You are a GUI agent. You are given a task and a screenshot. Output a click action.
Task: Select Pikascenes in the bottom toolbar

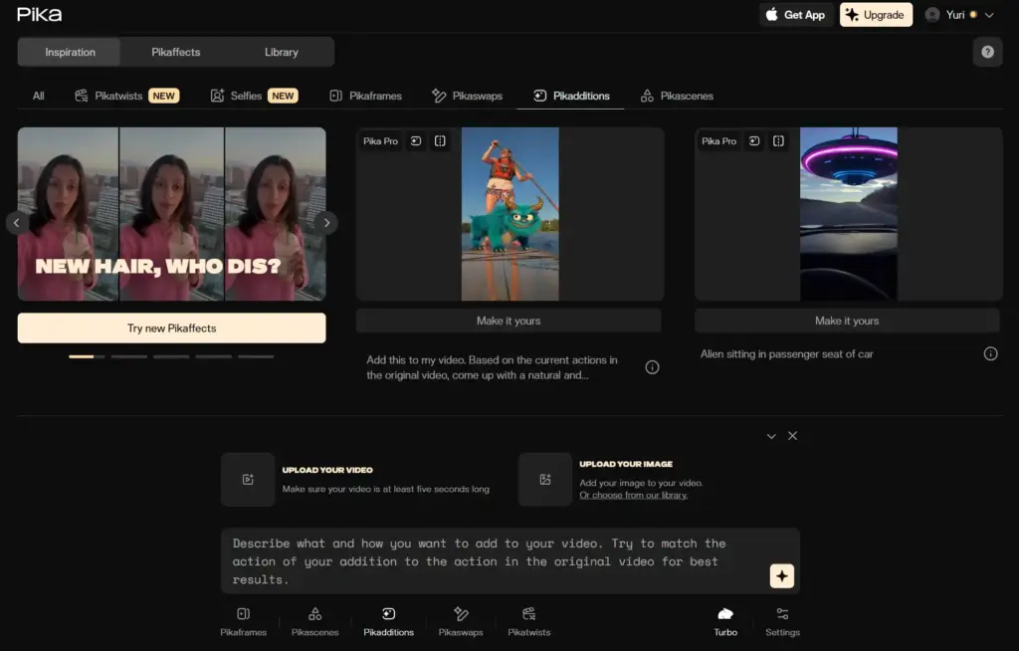(315, 621)
